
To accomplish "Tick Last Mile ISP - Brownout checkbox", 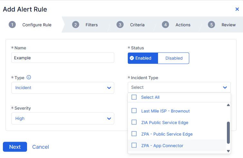I will click(134, 111).
